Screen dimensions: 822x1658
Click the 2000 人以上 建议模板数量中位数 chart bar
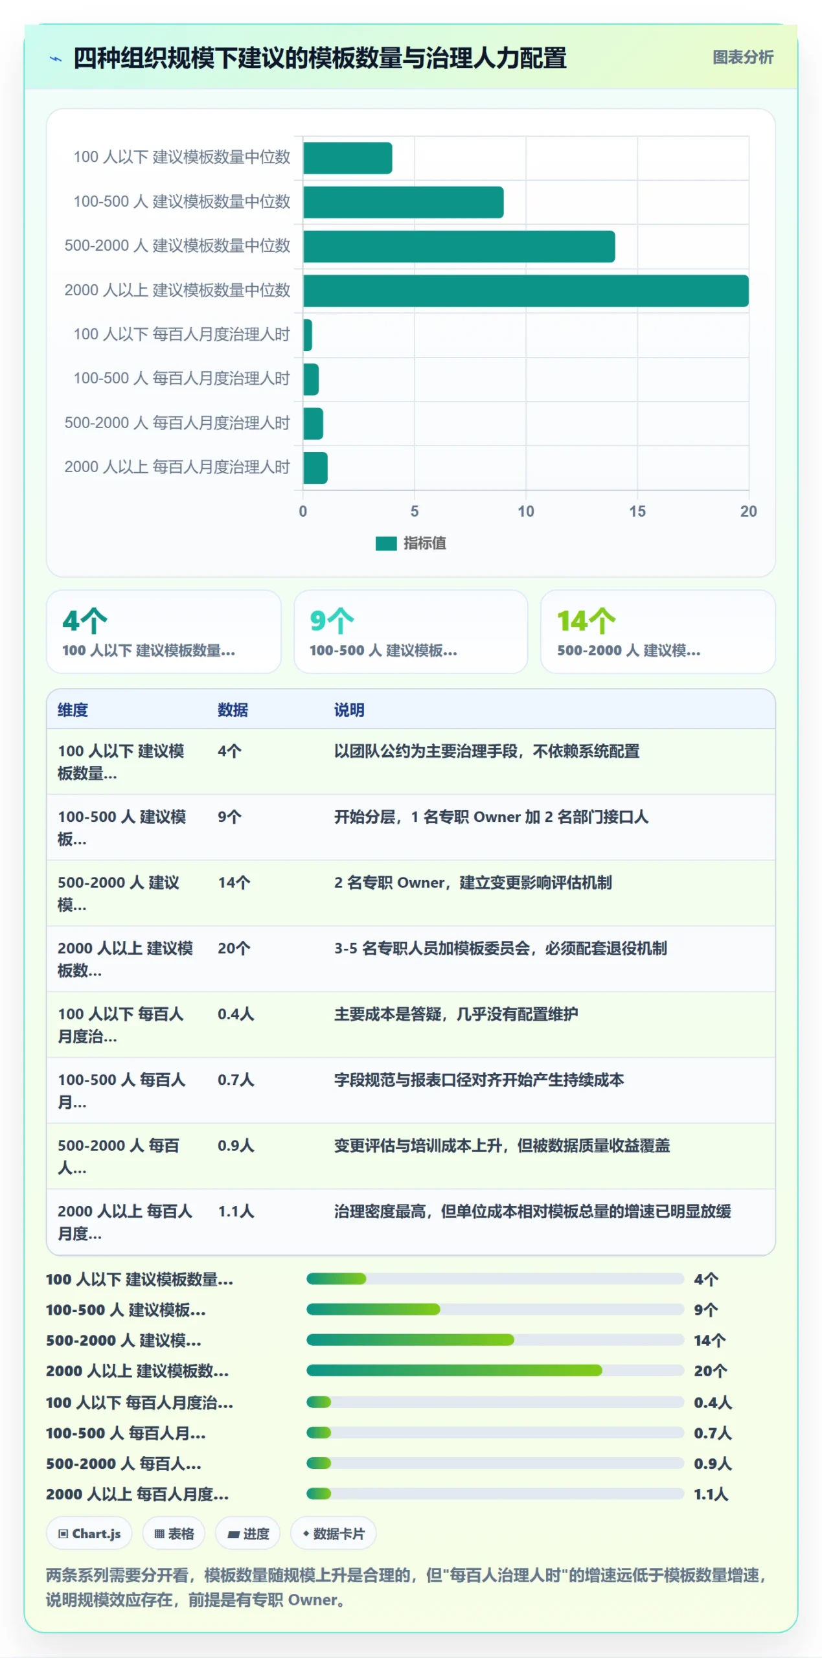(525, 290)
